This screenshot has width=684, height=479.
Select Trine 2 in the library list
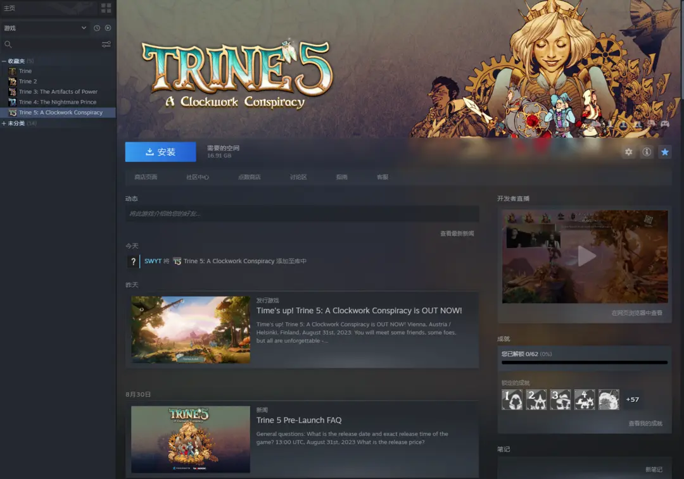pos(28,82)
